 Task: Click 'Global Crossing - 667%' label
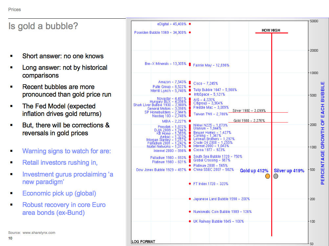212,160
